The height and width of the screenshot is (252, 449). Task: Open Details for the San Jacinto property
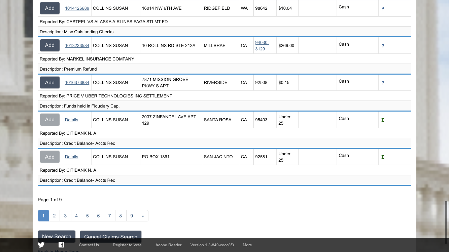[x=72, y=157]
